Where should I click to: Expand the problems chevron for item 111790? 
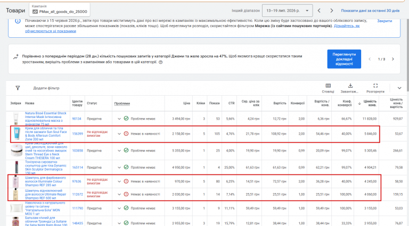[119, 208]
